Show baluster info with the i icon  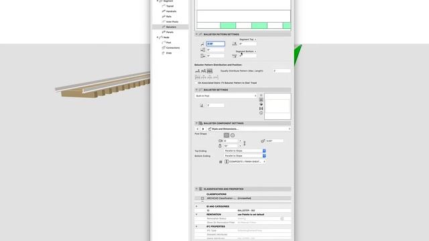[x=261, y=113]
